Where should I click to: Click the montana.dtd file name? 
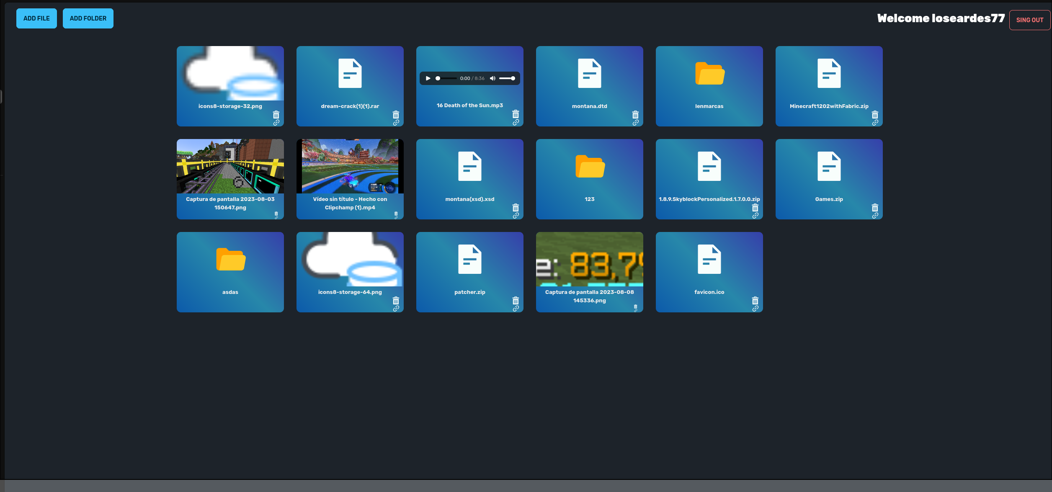pyautogui.click(x=589, y=106)
